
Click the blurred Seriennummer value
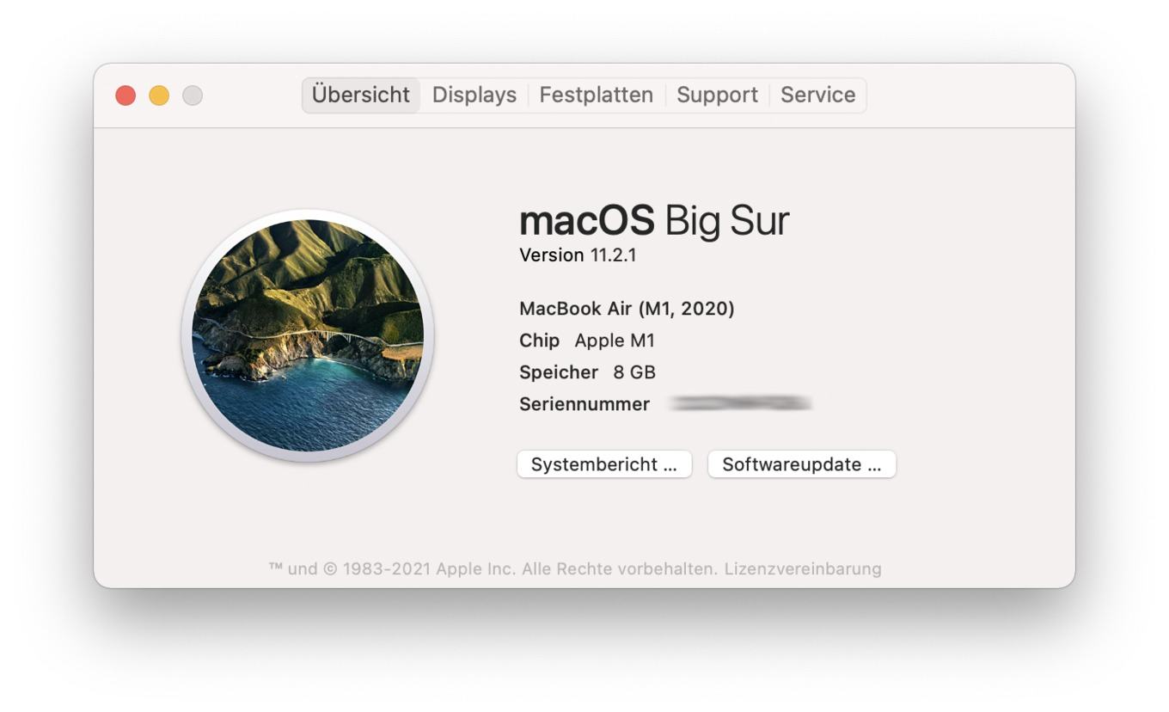(741, 402)
